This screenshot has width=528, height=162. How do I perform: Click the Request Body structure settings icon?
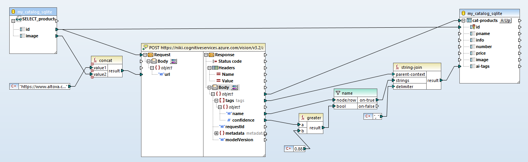click(x=173, y=61)
